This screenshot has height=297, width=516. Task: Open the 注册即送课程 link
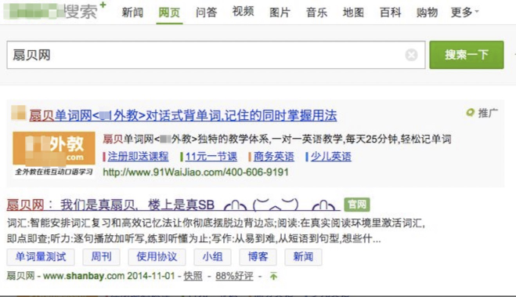point(138,157)
